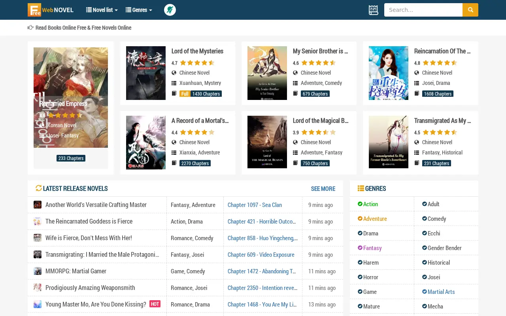Focus the Search input field
Screen dimensions: 506x316
pyautogui.click(x=423, y=10)
